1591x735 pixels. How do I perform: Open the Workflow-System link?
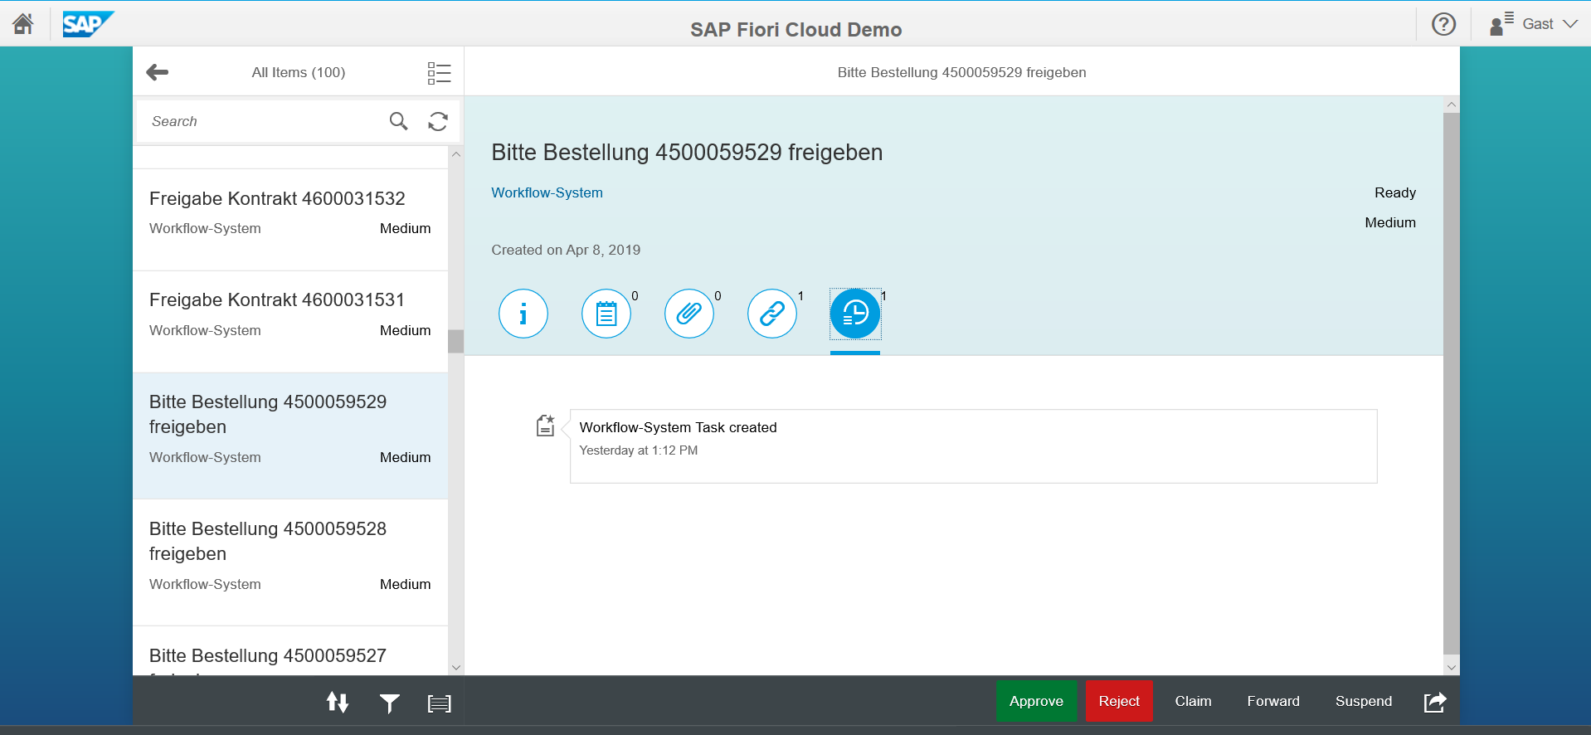tap(547, 192)
